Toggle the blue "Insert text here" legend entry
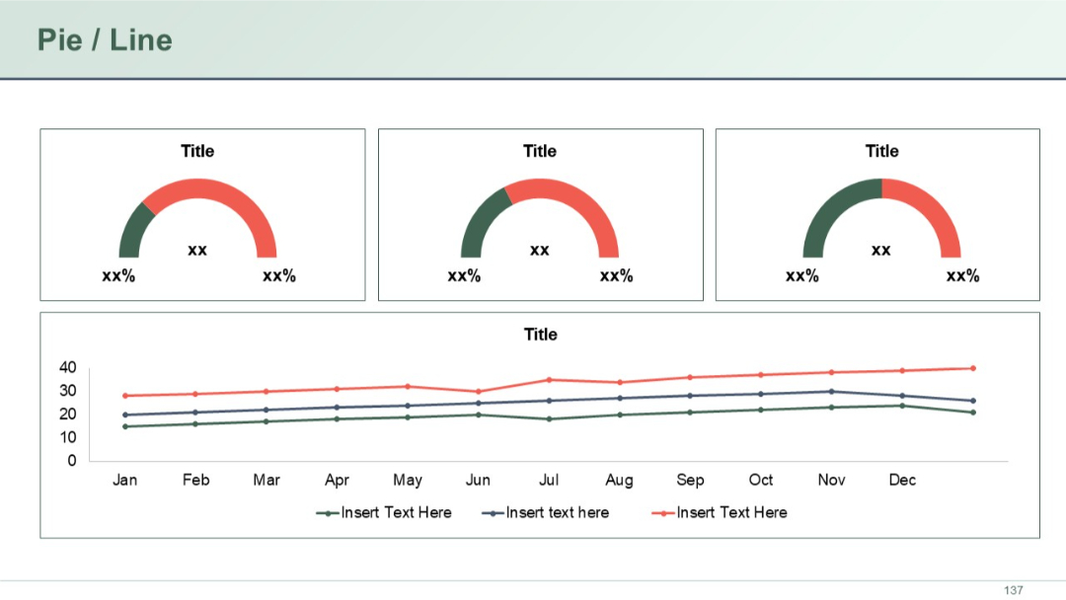The height and width of the screenshot is (600, 1066). (555, 512)
